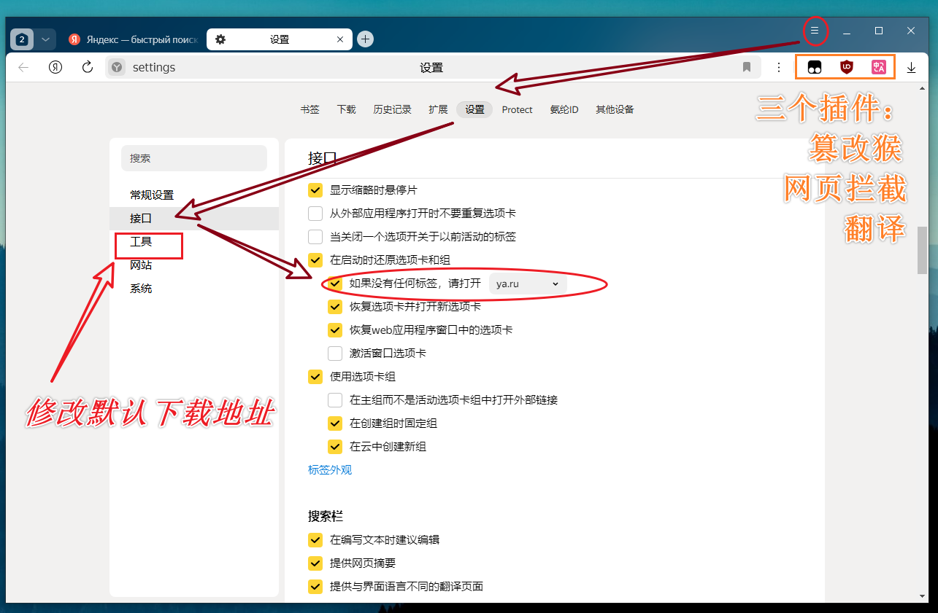Click the translation extension icon
938x613 pixels.
879,68
